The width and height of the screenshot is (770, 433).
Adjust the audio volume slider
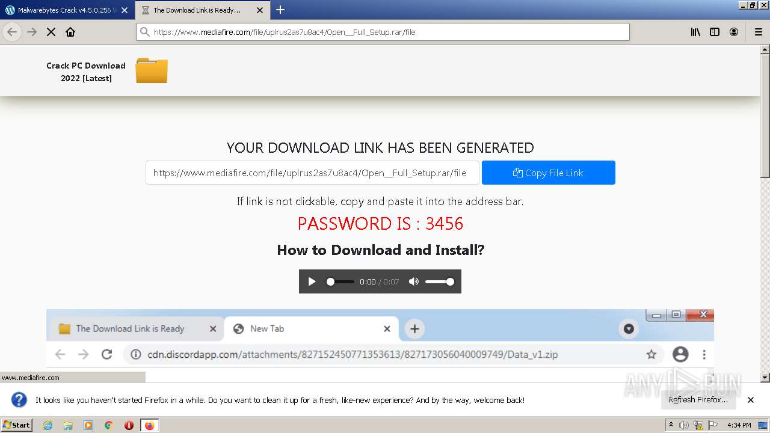439,281
